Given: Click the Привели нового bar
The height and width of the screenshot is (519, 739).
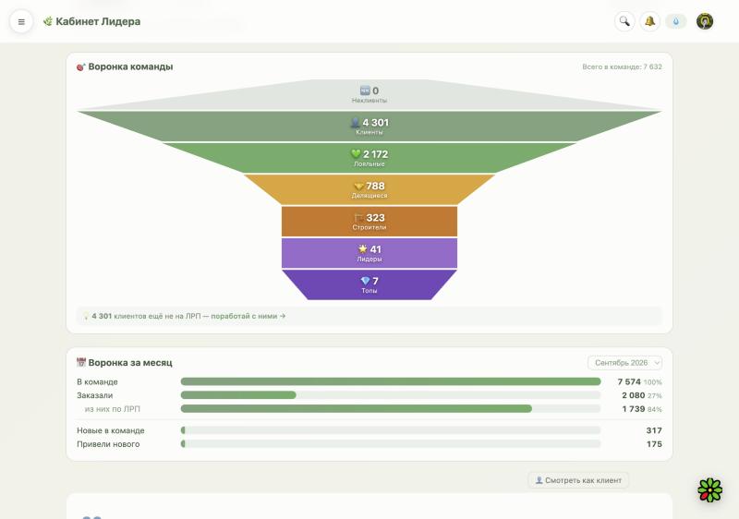Looking at the screenshot, I should [391, 443].
